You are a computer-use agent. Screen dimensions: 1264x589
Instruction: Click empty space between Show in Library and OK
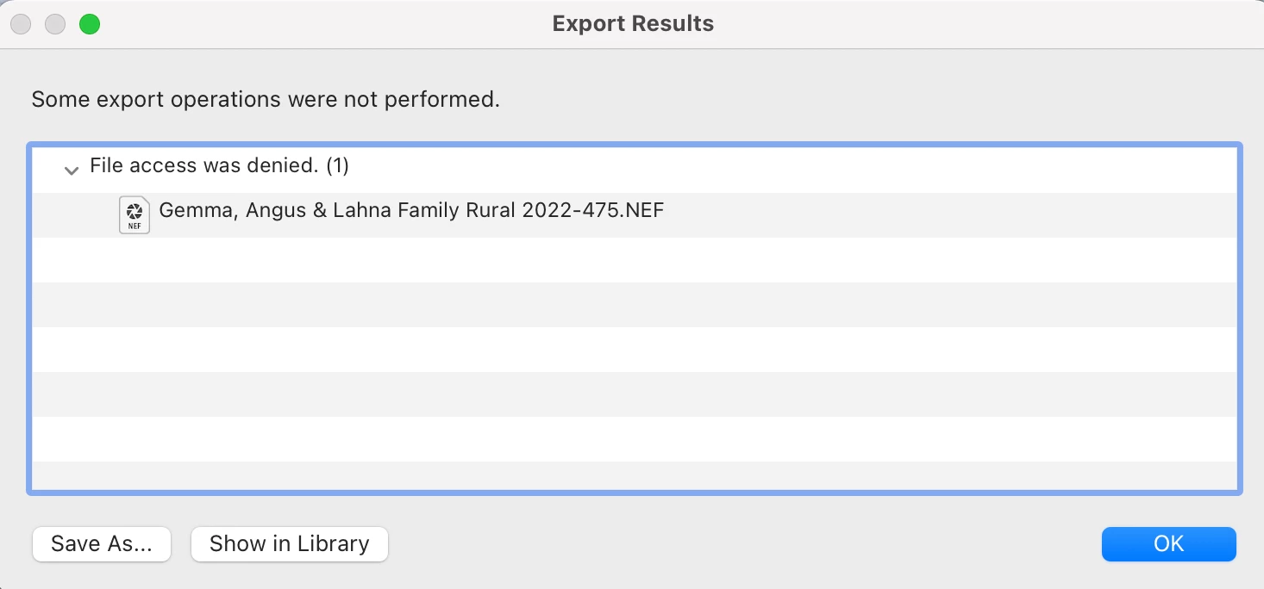point(742,544)
